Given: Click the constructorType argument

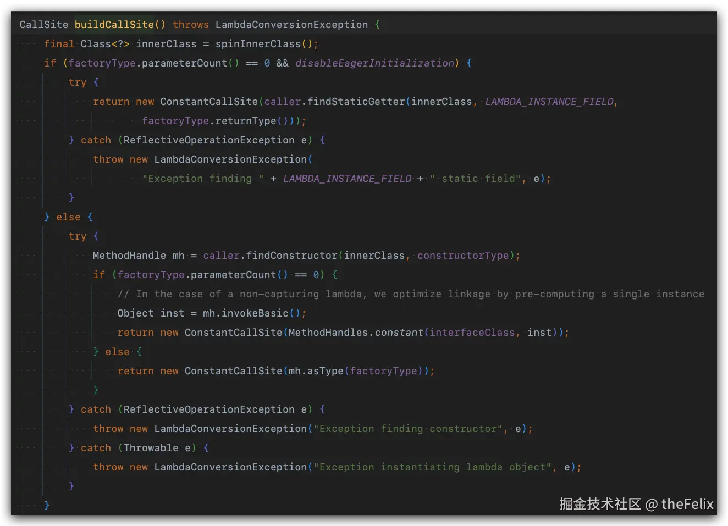Looking at the screenshot, I should point(463,256).
